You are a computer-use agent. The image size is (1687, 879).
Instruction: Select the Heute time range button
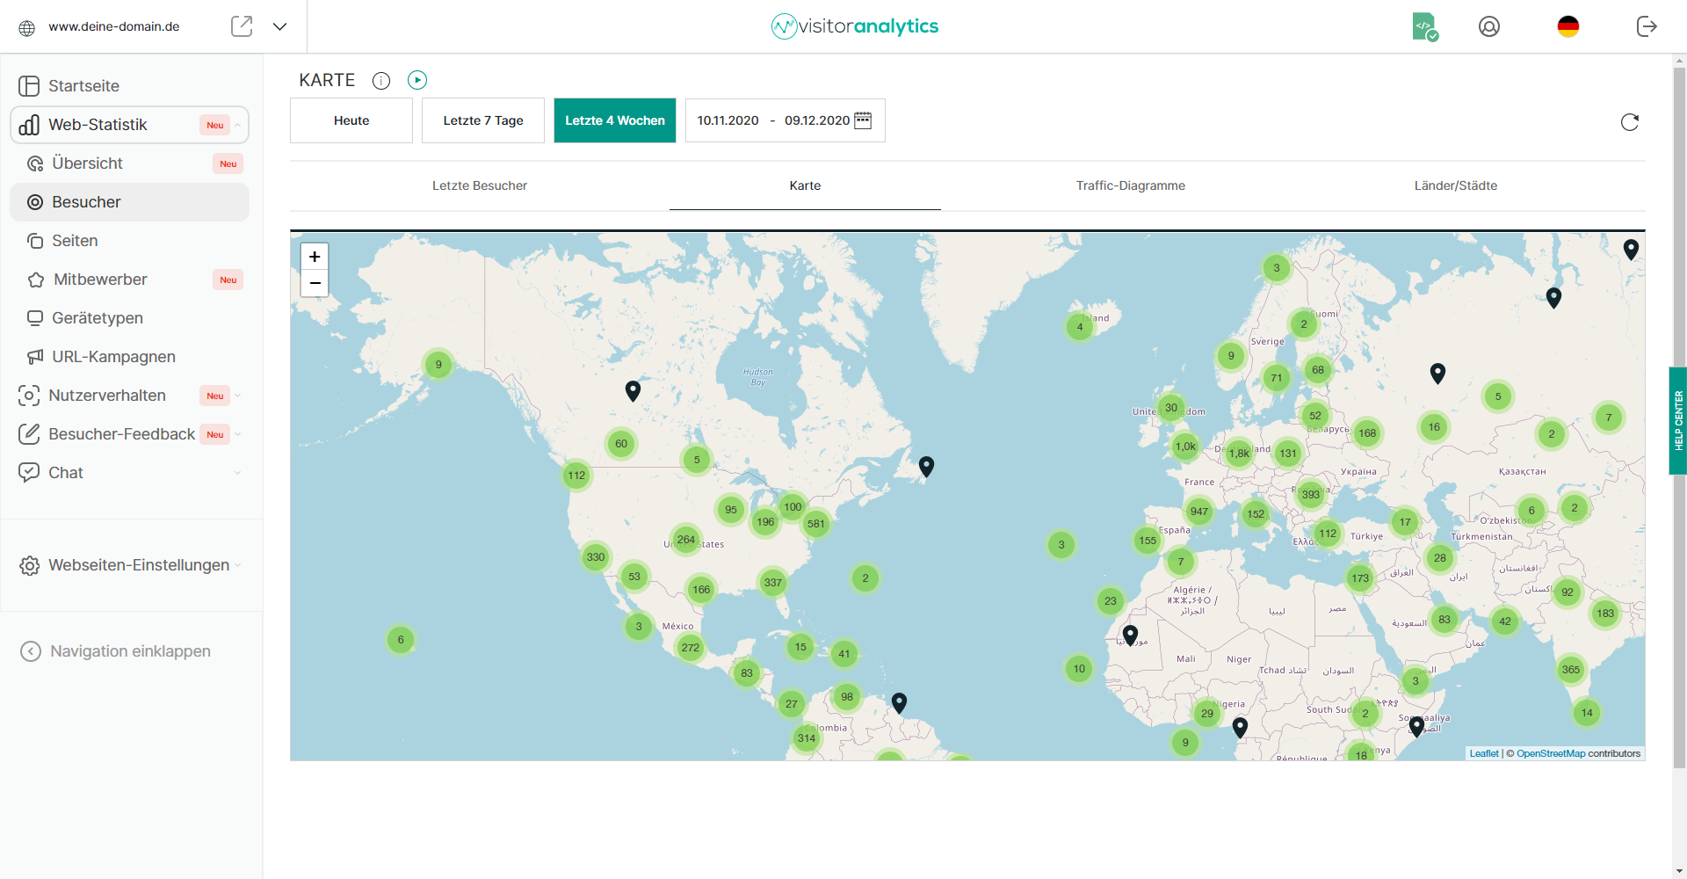pyautogui.click(x=351, y=120)
